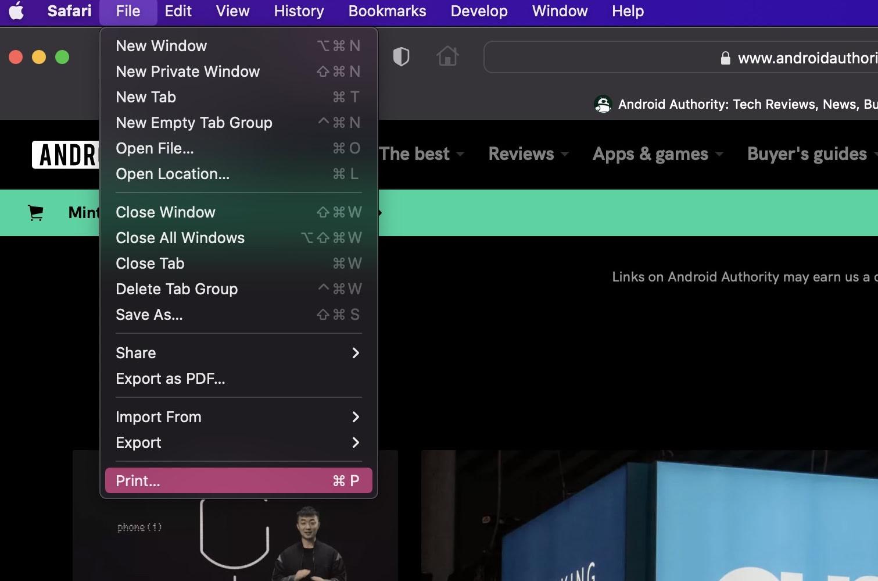The image size is (878, 581).
Task: Open the History menu
Action: (299, 11)
